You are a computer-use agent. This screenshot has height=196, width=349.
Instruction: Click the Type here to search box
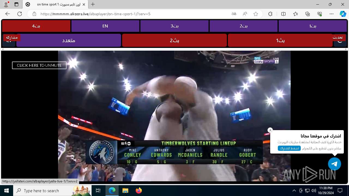(52, 191)
